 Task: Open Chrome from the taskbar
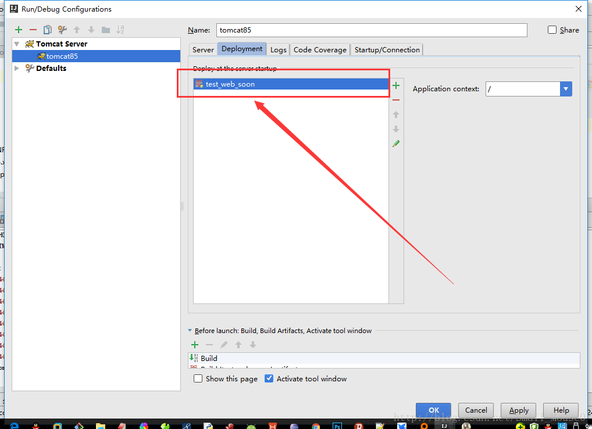tap(316, 426)
